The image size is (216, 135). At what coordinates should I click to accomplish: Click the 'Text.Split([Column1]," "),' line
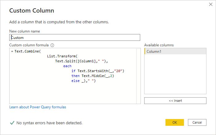coord(81,61)
